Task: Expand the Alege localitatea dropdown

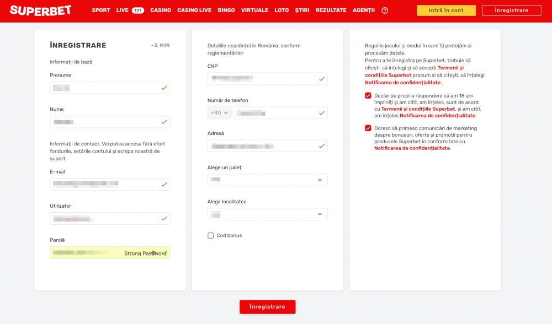Action: pos(268,214)
